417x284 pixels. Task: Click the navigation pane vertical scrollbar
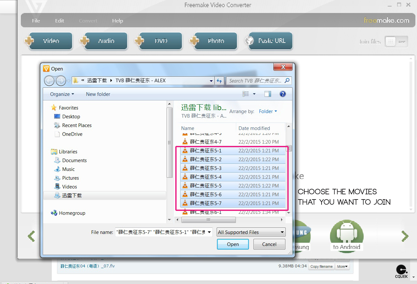(x=169, y=143)
